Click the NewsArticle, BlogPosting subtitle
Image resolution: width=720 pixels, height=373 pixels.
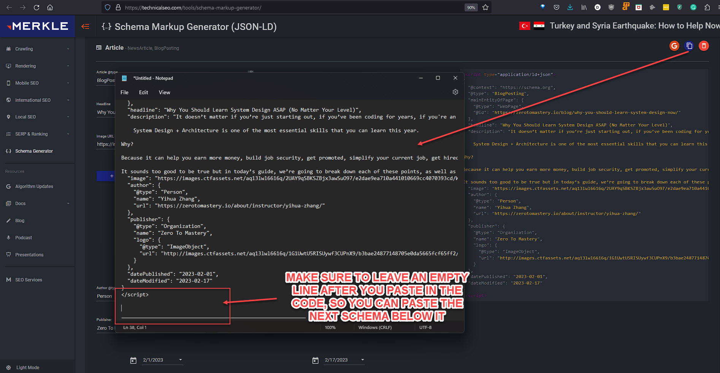[x=153, y=48]
